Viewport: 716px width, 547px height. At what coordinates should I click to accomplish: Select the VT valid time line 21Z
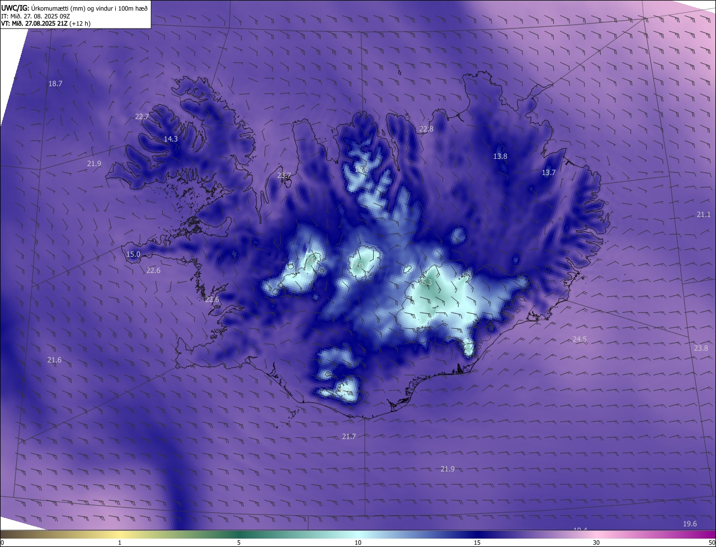click(x=46, y=23)
